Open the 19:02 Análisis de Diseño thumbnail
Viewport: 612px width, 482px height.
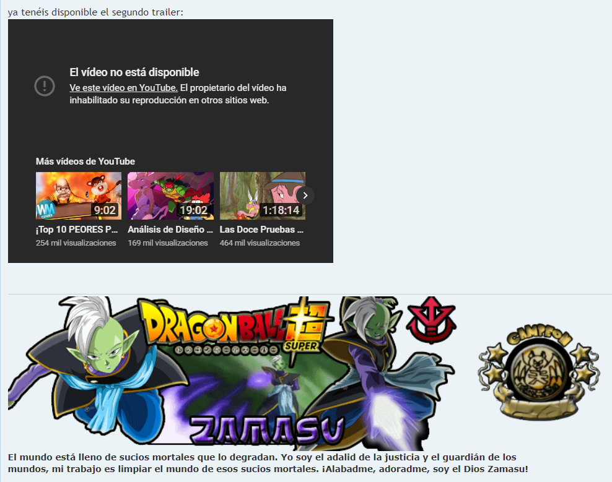coord(170,196)
